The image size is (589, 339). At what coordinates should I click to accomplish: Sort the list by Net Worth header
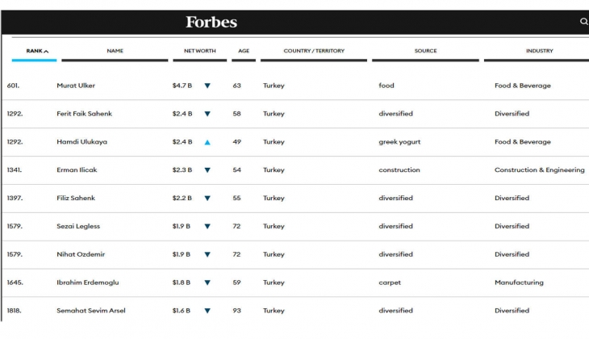click(199, 51)
